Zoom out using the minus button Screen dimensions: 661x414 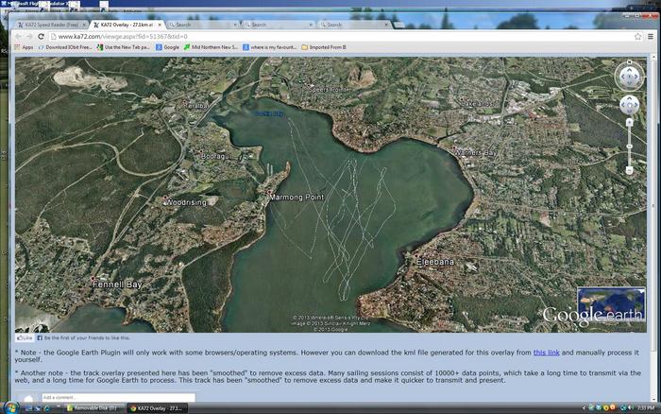(x=630, y=171)
